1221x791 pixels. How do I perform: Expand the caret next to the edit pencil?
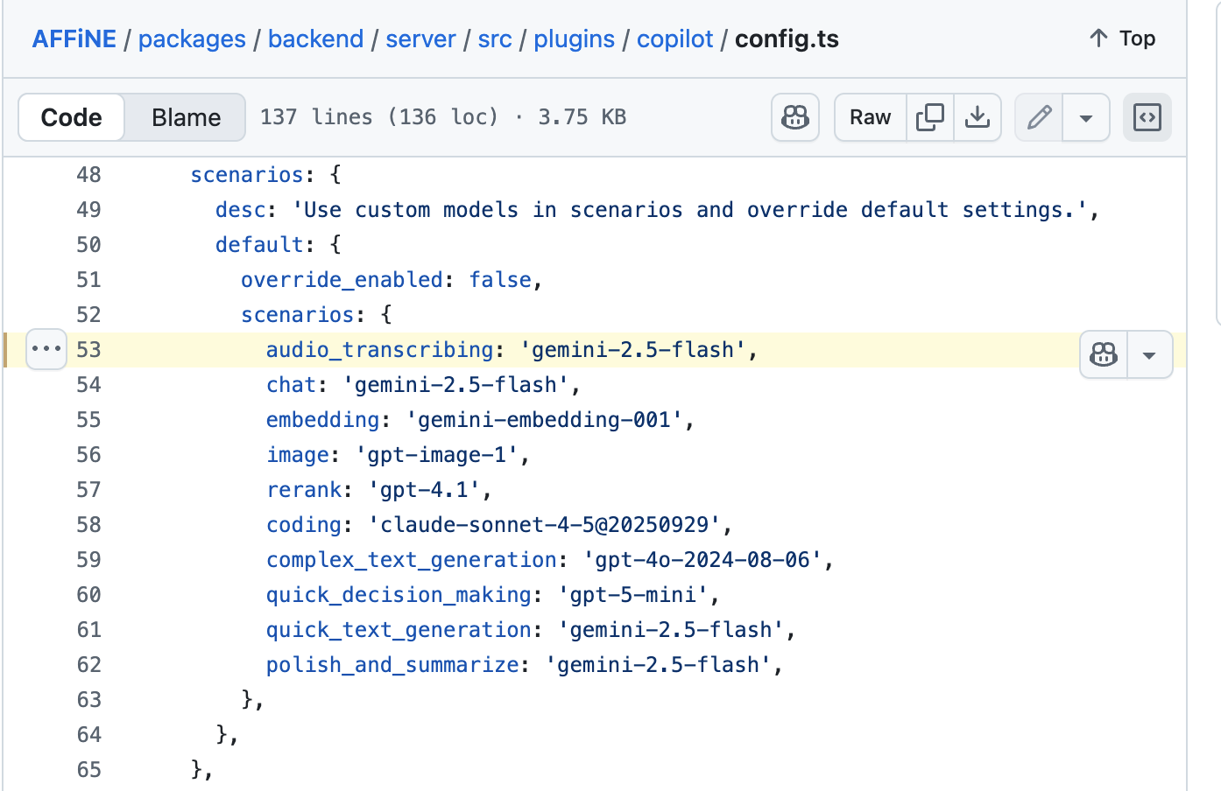[1085, 116]
